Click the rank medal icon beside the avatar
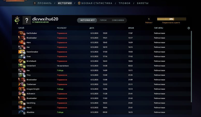Screen dimensions: 201x117 pyautogui.click(x=17, y=20)
